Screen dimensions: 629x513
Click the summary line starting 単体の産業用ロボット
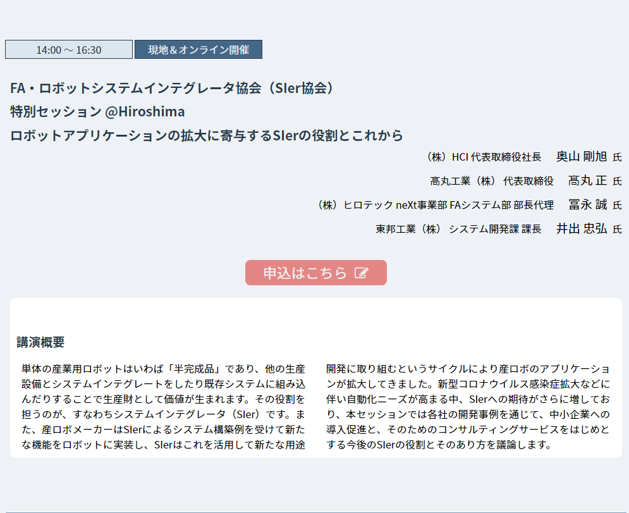click(x=163, y=369)
